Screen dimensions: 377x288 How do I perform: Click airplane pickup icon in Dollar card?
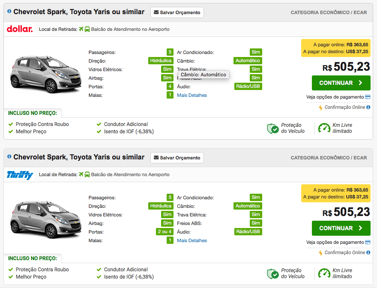[81, 29]
